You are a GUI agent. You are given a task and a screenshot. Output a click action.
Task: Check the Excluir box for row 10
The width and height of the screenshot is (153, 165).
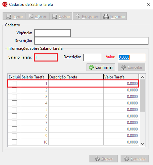(x=14, y=142)
